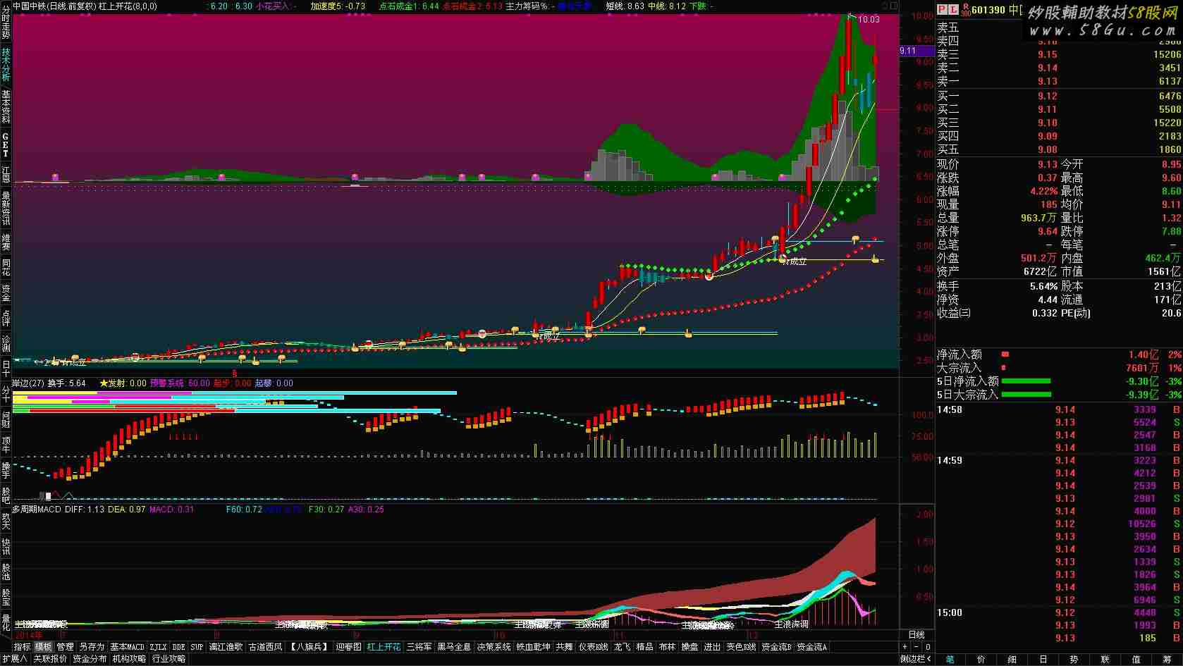Apply the 基本MACD template
Viewport: 1183px width, 666px height.
[128, 646]
